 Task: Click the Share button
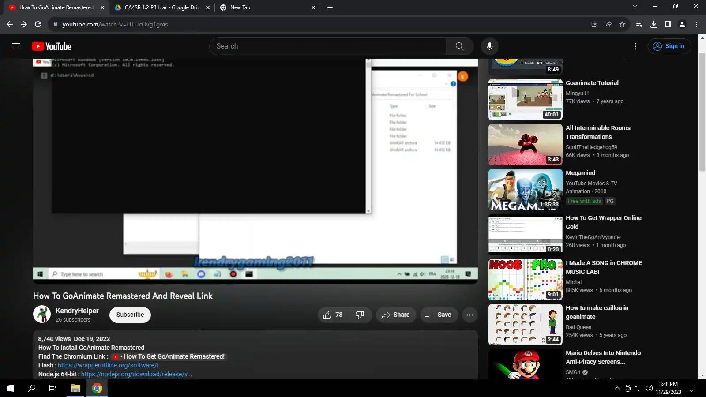pos(396,315)
